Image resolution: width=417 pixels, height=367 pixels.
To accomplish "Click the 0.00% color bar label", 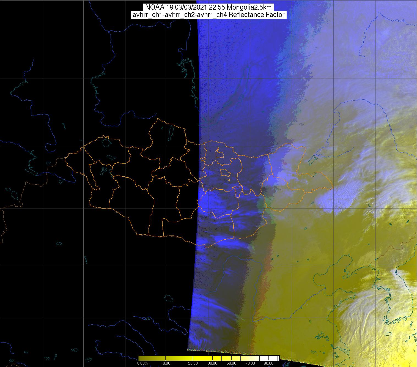I will point(142,363).
